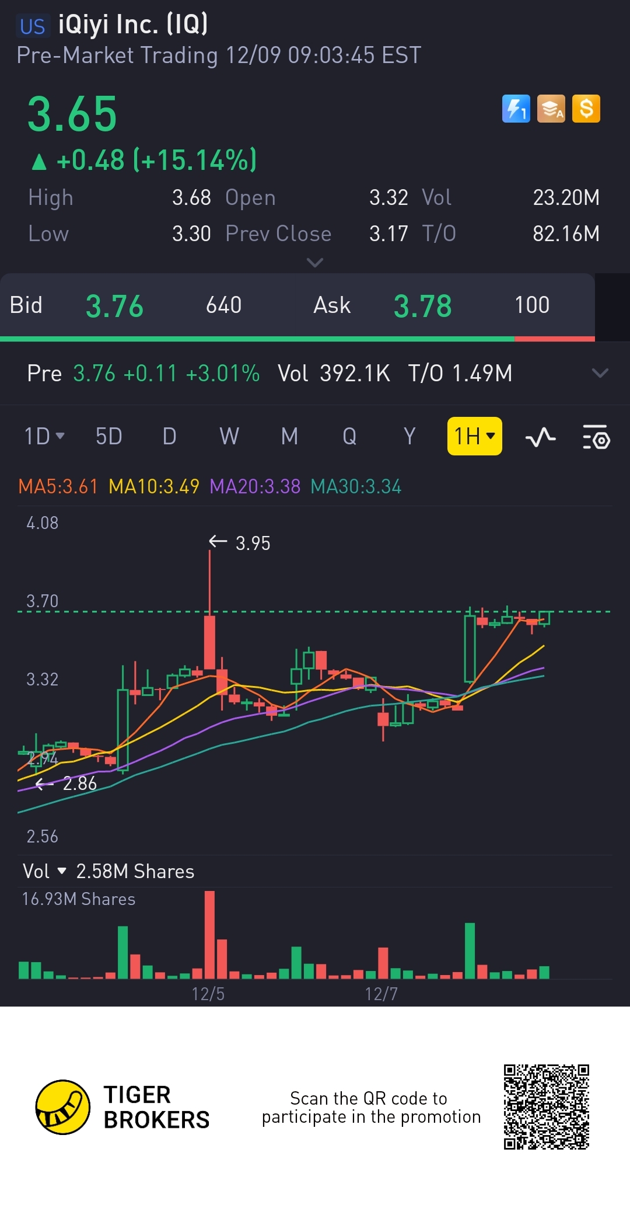This screenshot has width=630, height=1208.
Task: Tap the Pre 3.76 pre-market price
Action: [x=94, y=373]
